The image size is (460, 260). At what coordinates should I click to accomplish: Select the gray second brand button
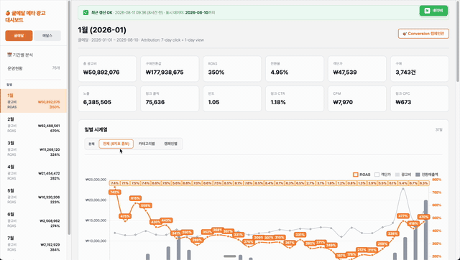click(x=47, y=35)
